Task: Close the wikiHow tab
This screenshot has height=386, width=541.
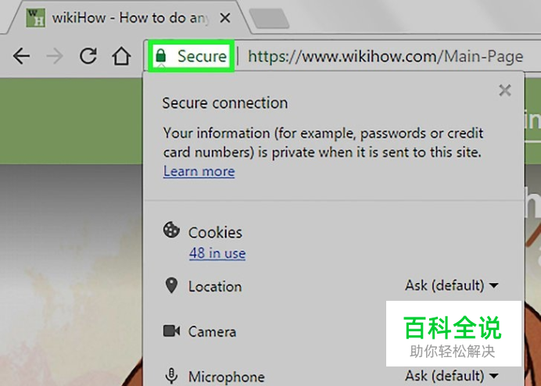Action: pyautogui.click(x=225, y=18)
